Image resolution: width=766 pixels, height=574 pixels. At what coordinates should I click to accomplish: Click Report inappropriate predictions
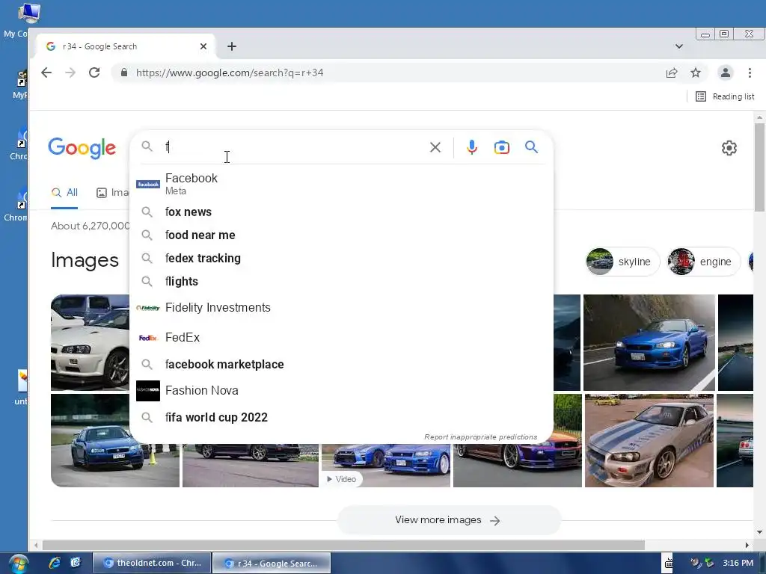point(481,436)
